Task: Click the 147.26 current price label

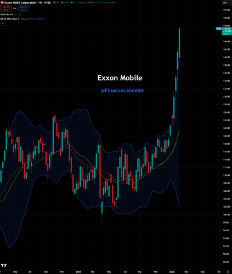Action: 227,28
